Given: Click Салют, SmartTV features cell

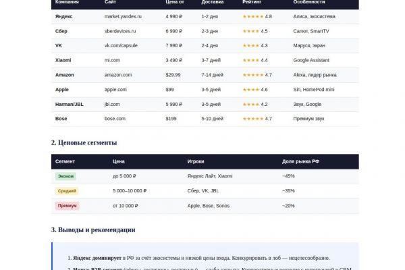Looking at the screenshot, I should (311, 31).
